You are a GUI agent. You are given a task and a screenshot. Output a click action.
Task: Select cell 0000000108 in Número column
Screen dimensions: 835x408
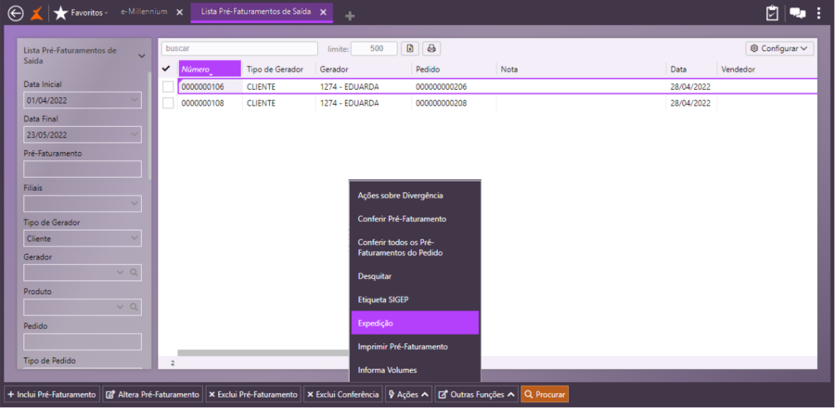tap(211, 103)
